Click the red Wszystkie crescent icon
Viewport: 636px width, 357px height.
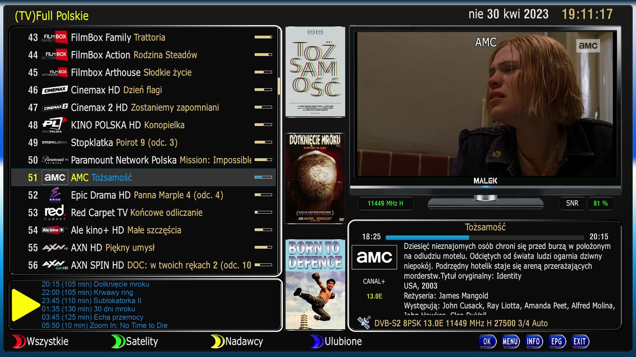pyautogui.click(x=18, y=341)
